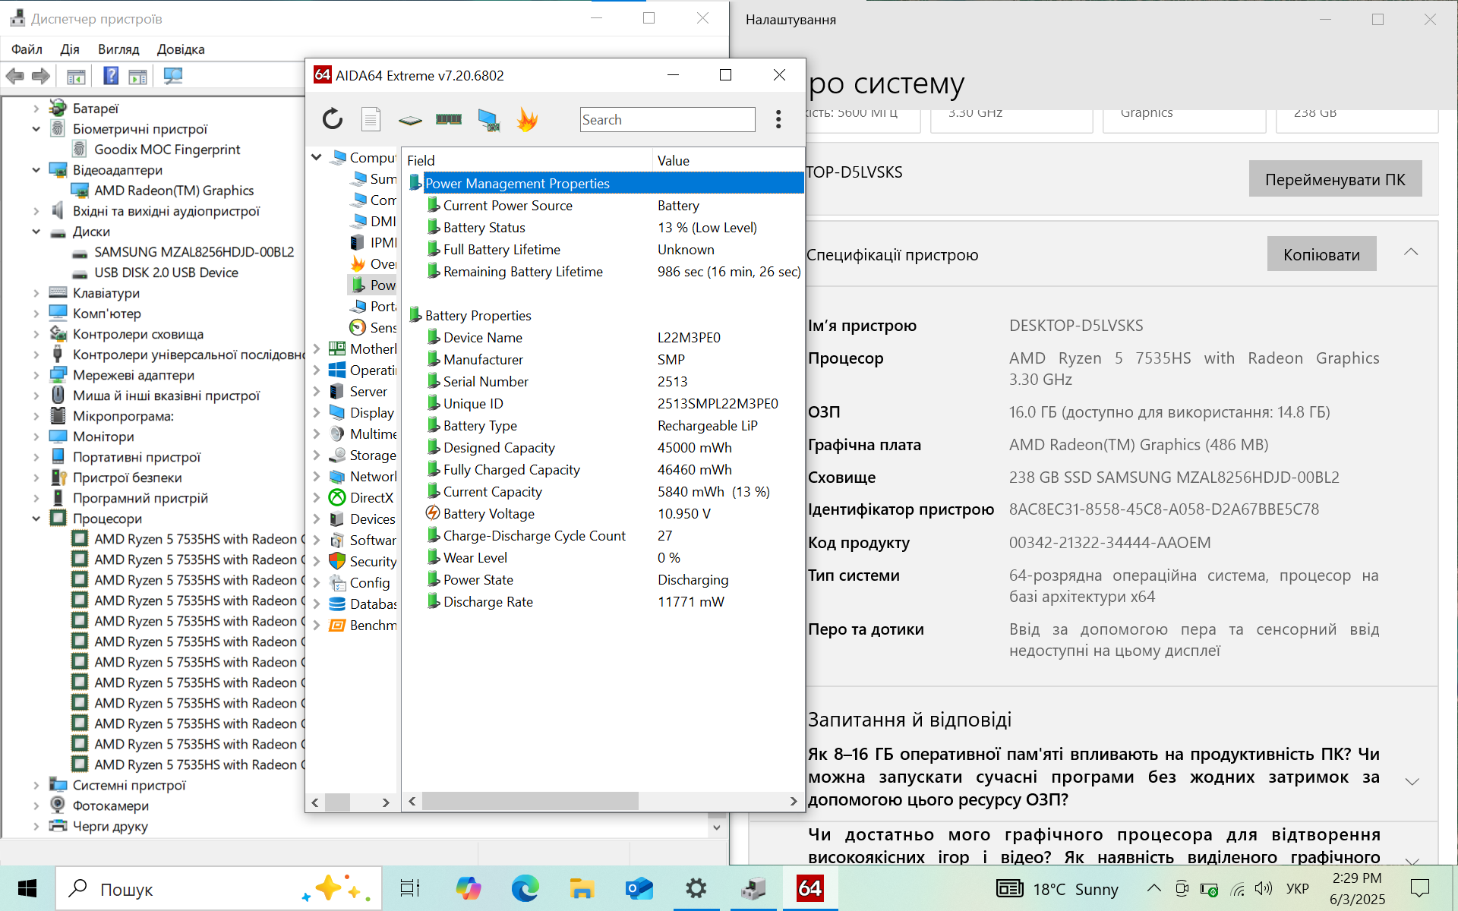Click Копіювати button in Settings

click(1321, 254)
